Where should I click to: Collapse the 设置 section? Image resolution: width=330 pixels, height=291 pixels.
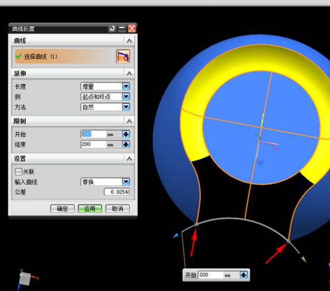point(129,158)
